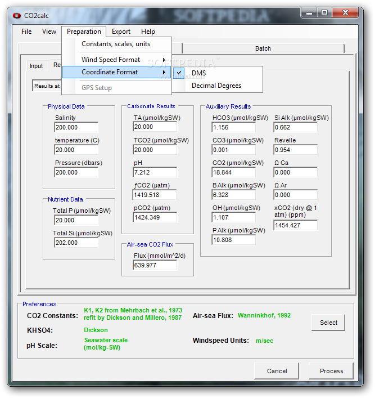This screenshot has width=375, height=398.
Task: Click the OH result field
Action: pos(234,217)
